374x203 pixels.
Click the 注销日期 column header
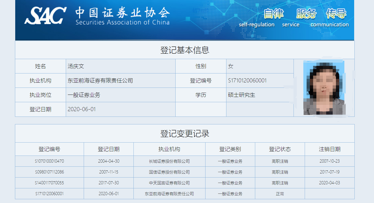pyautogui.click(x=330, y=149)
